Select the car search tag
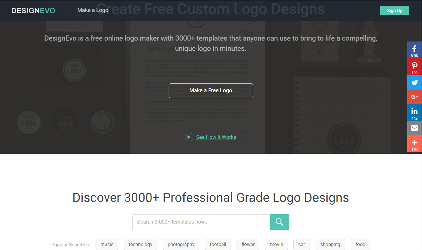This screenshot has height=250, width=422. tap(302, 244)
